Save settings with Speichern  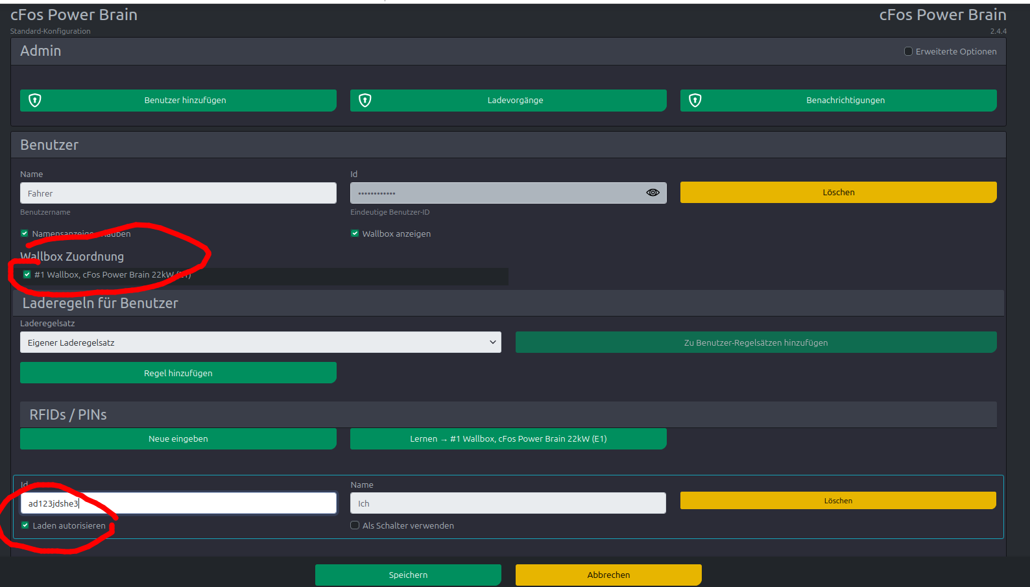[x=408, y=575]
